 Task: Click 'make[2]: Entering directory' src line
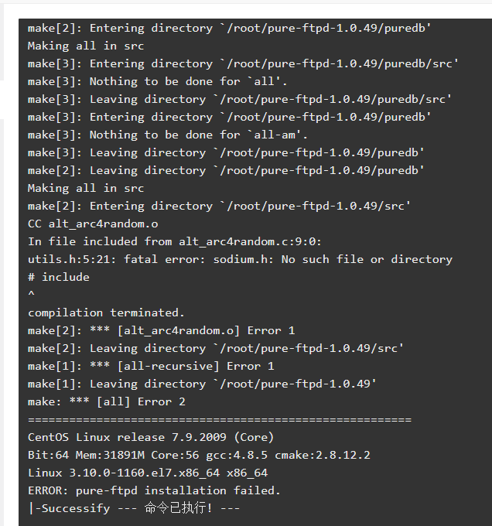(x=219, y=206)
